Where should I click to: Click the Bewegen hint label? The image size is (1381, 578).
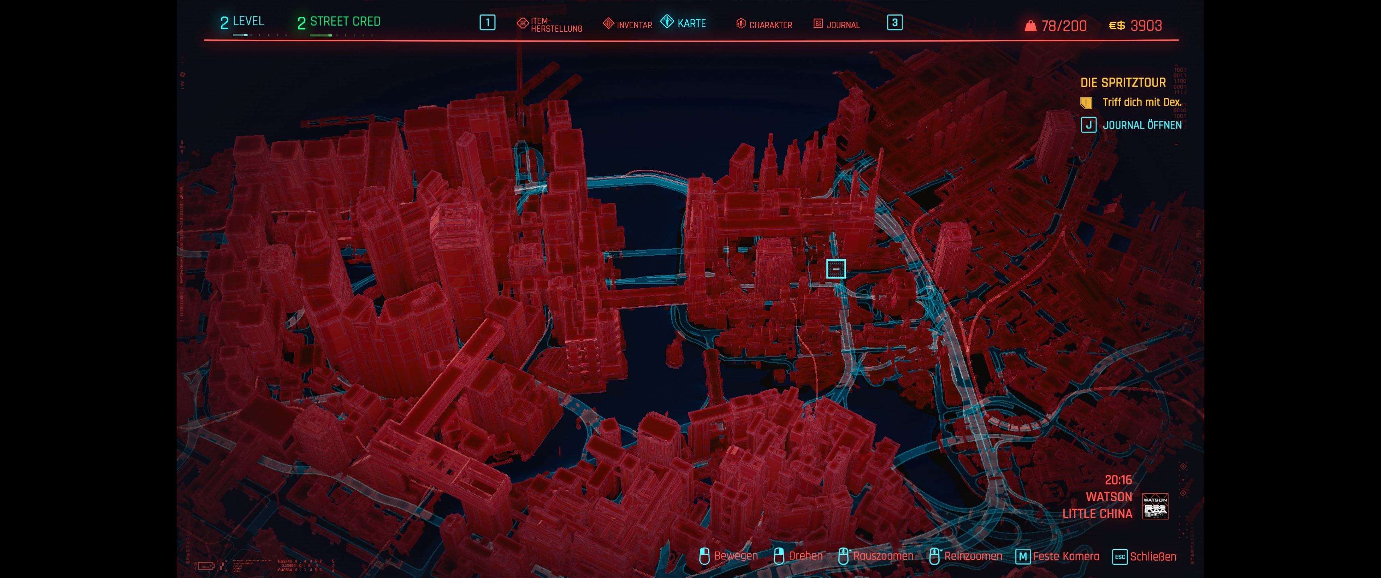pyautogui.click(x=735, y=556)
